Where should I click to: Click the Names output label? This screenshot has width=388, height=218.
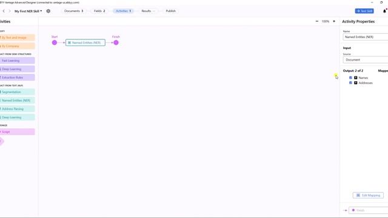(363, 78)
